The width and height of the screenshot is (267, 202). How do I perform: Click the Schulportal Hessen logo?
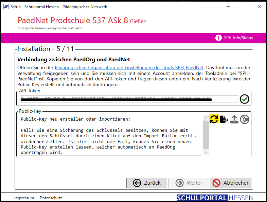coord(215,198)
